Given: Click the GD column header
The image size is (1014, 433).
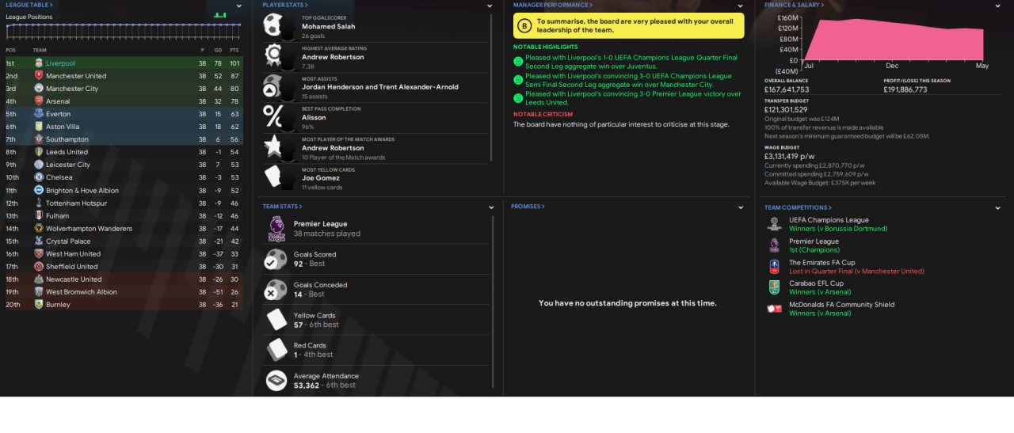Looking at the screenshot, I should 218,50.
